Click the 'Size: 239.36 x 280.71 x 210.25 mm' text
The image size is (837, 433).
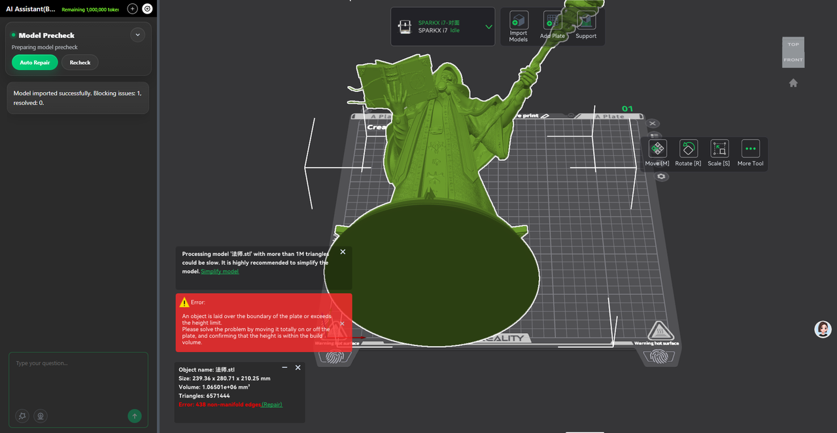[224, 378]
